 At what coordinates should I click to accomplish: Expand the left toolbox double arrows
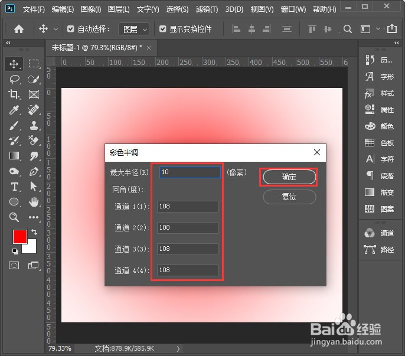8,43
